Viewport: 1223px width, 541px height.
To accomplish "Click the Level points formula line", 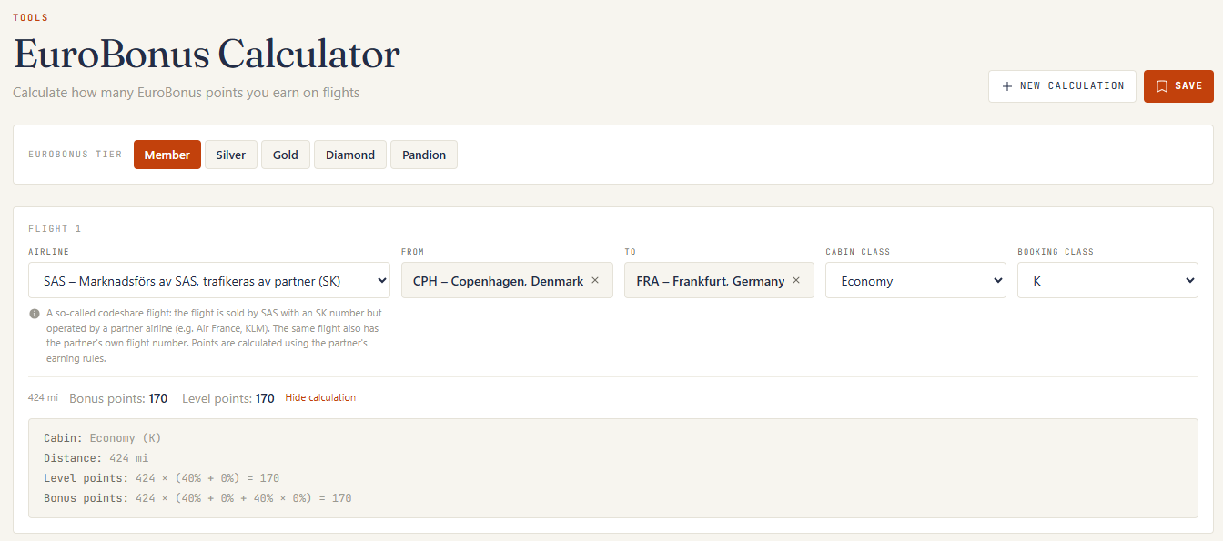I will pyautogui.click(x=162, y=478).
